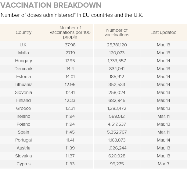The image size is (187, 169).
Task: Click the subtitle about doses administered
Action: click(72, 15)
